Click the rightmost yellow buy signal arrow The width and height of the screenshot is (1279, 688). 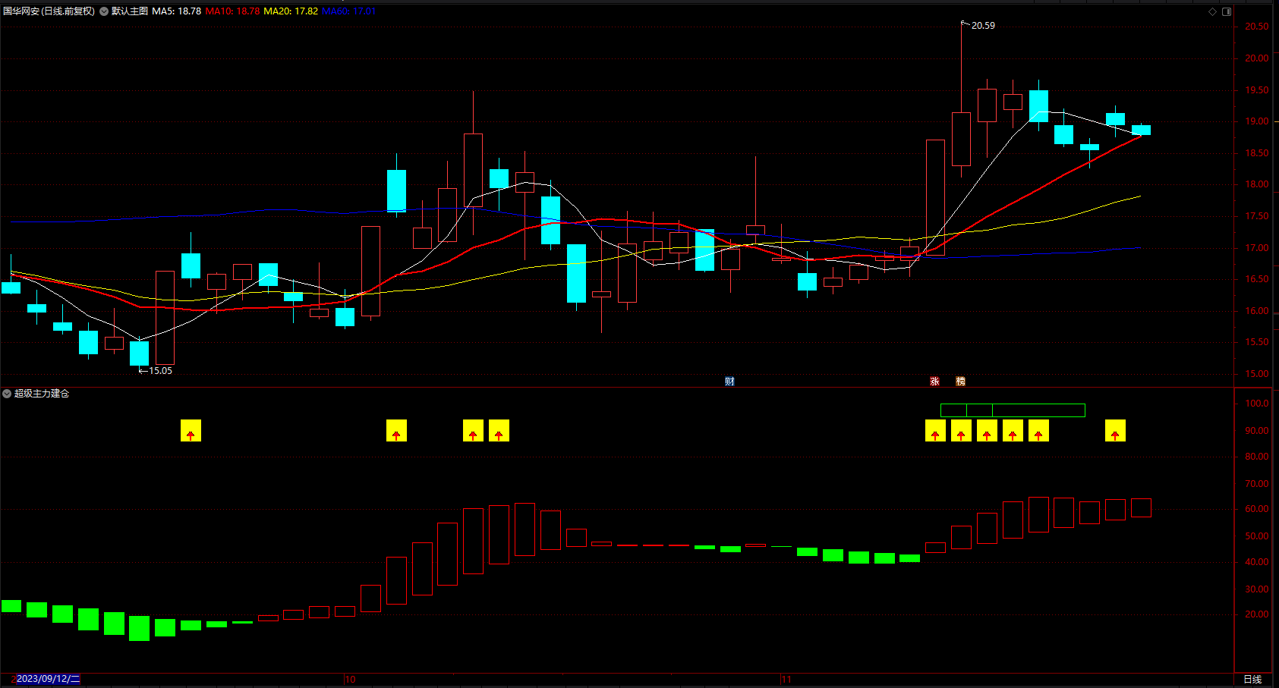(1115, 431)
